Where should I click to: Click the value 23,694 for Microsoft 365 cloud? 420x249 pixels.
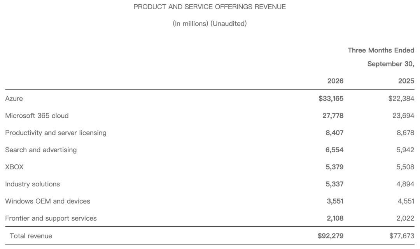pyautogui.click(x=403, y=115)
